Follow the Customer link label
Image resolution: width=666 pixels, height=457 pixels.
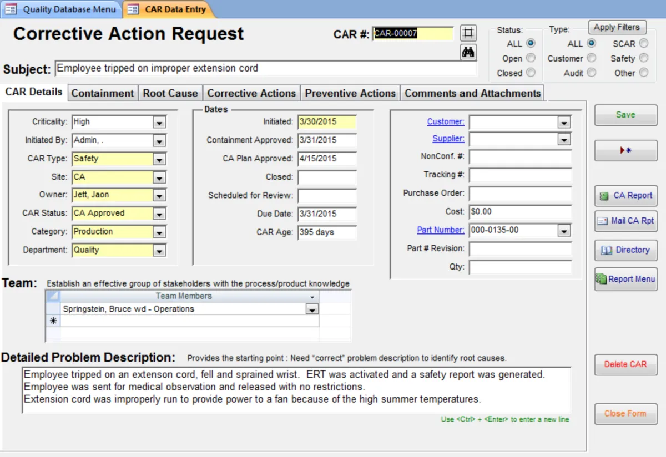click(x=446, y=121)
